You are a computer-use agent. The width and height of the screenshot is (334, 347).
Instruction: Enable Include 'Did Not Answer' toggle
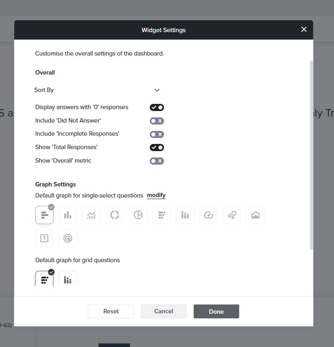pyautogui.click(x=157, y=121)
